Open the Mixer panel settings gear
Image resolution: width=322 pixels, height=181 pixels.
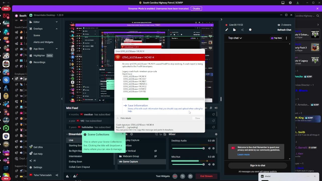216,134
